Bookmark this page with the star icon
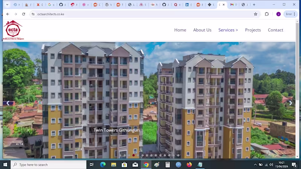The image size is (301, 169). pyautogui.click(x=255, y=14)
